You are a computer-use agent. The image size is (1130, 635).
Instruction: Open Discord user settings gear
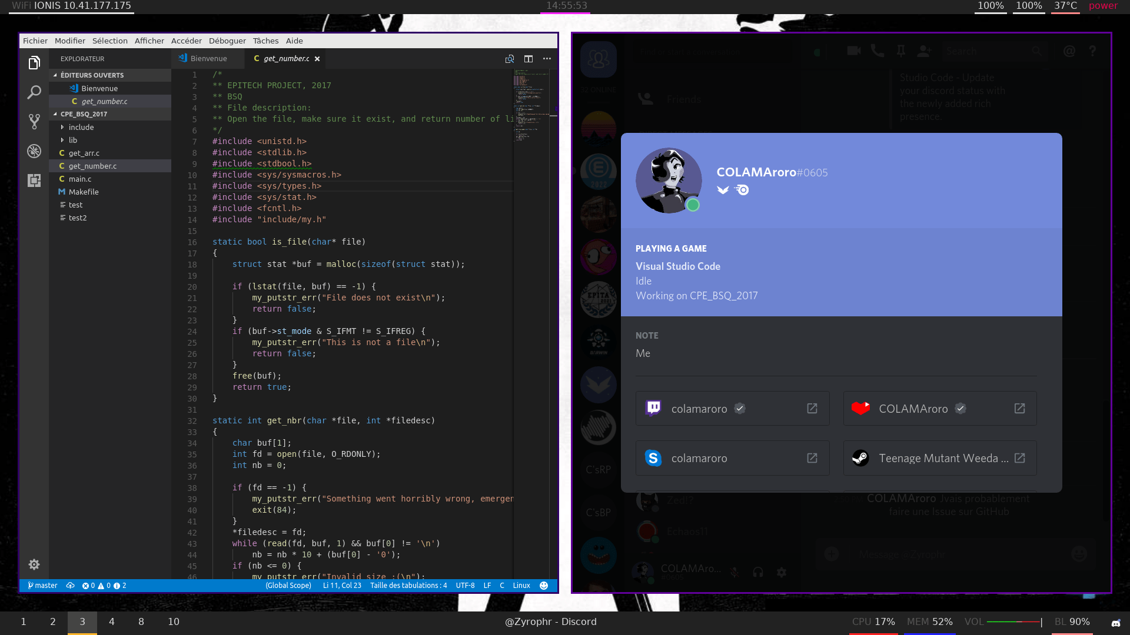(782, 572)
